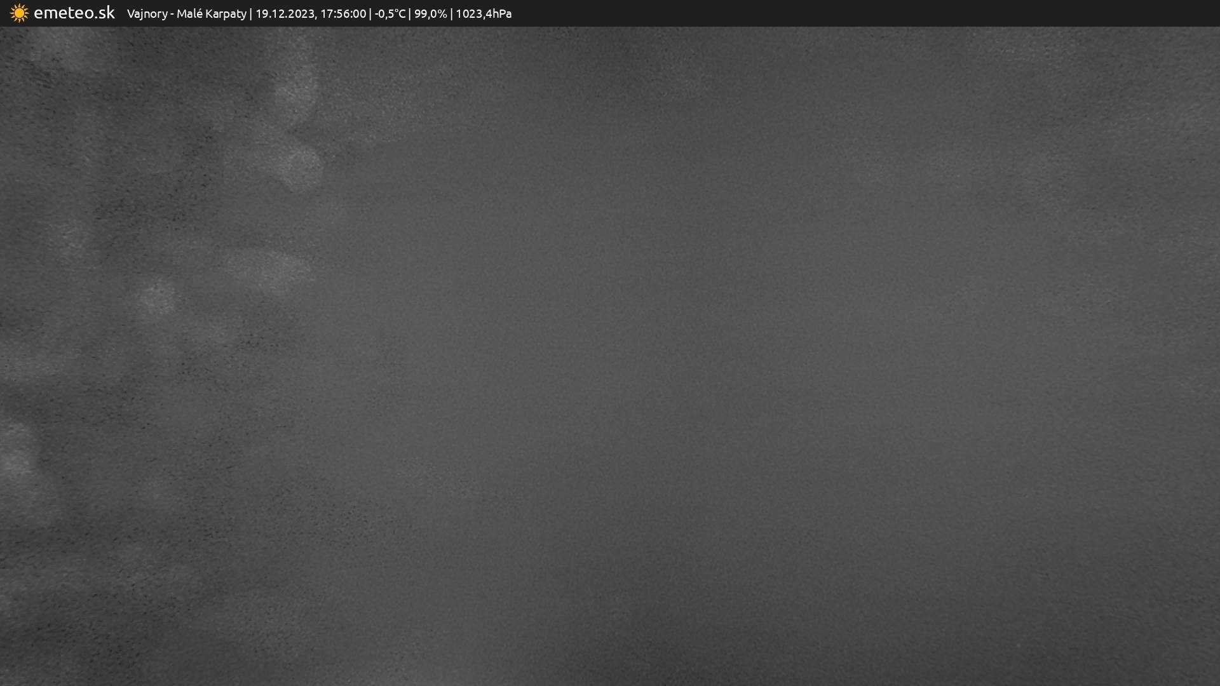1220x686 pixels.
Task: Click the Malé Karpaty text
Action: (x=211, y=14)
